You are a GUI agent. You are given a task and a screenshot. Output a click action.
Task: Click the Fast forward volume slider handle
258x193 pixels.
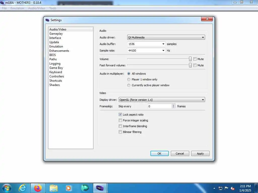[190, 65]
